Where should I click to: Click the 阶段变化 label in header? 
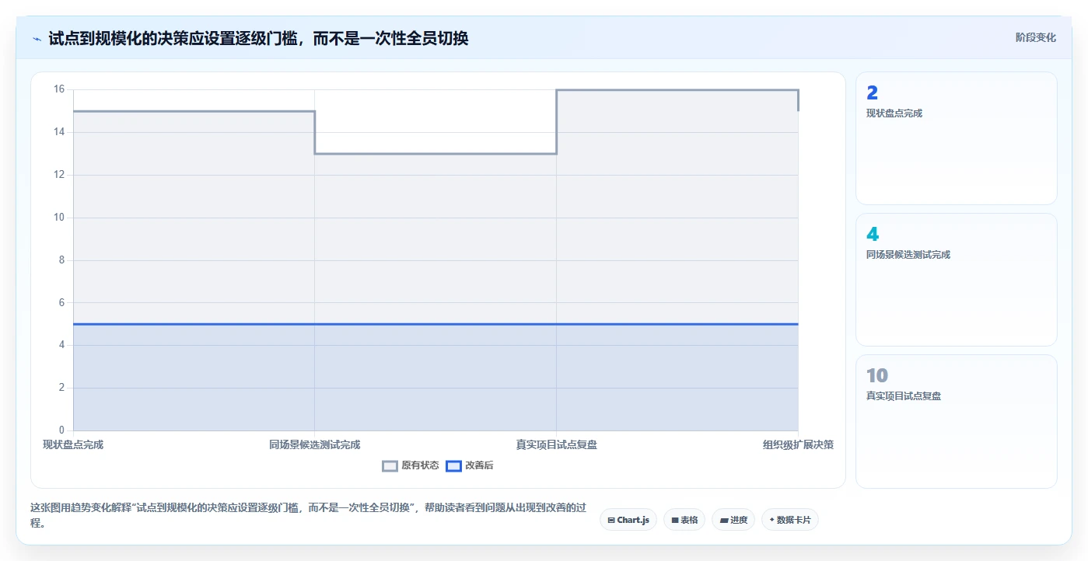tap(1036, 37)
